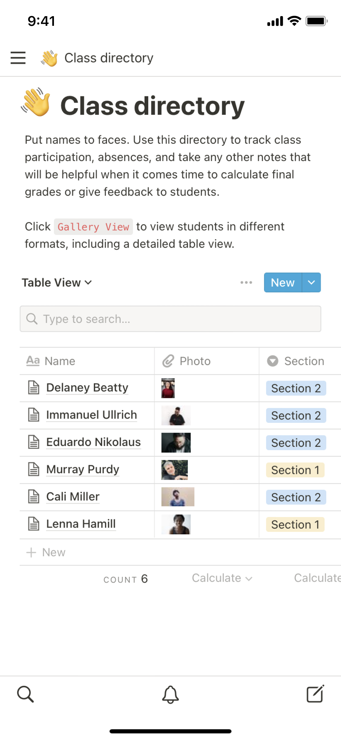
Task: Click the Photo column header
Action: click(195, 361)
